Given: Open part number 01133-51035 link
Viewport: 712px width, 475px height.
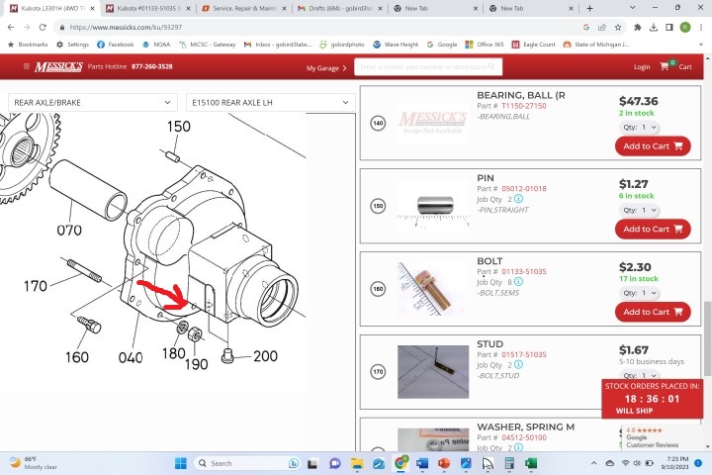Looking at the screenshot, I should (523, 271).
